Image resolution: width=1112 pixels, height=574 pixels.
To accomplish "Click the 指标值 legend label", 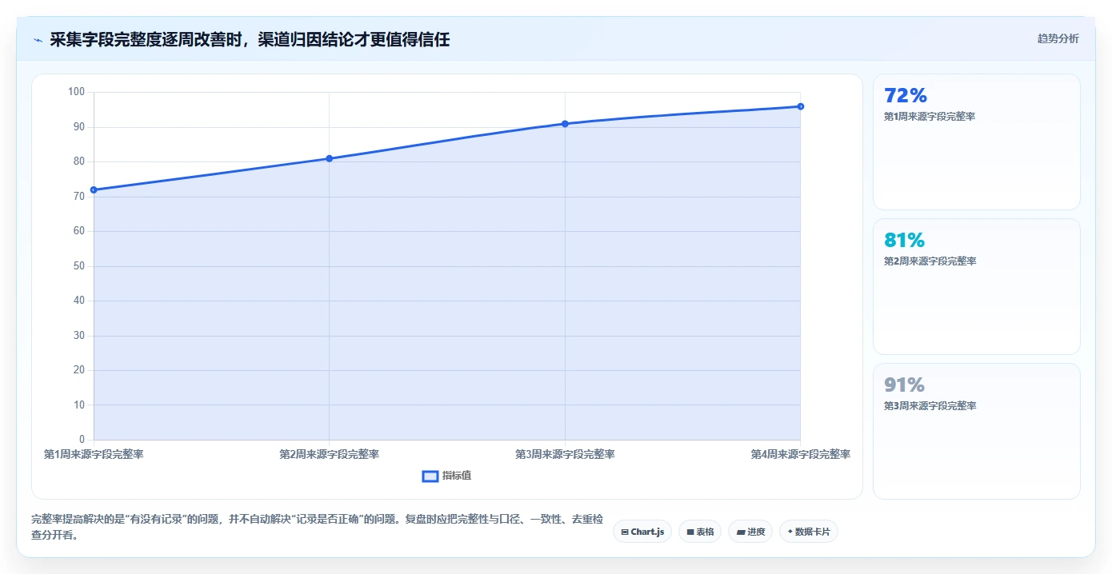I will point(457,476).
